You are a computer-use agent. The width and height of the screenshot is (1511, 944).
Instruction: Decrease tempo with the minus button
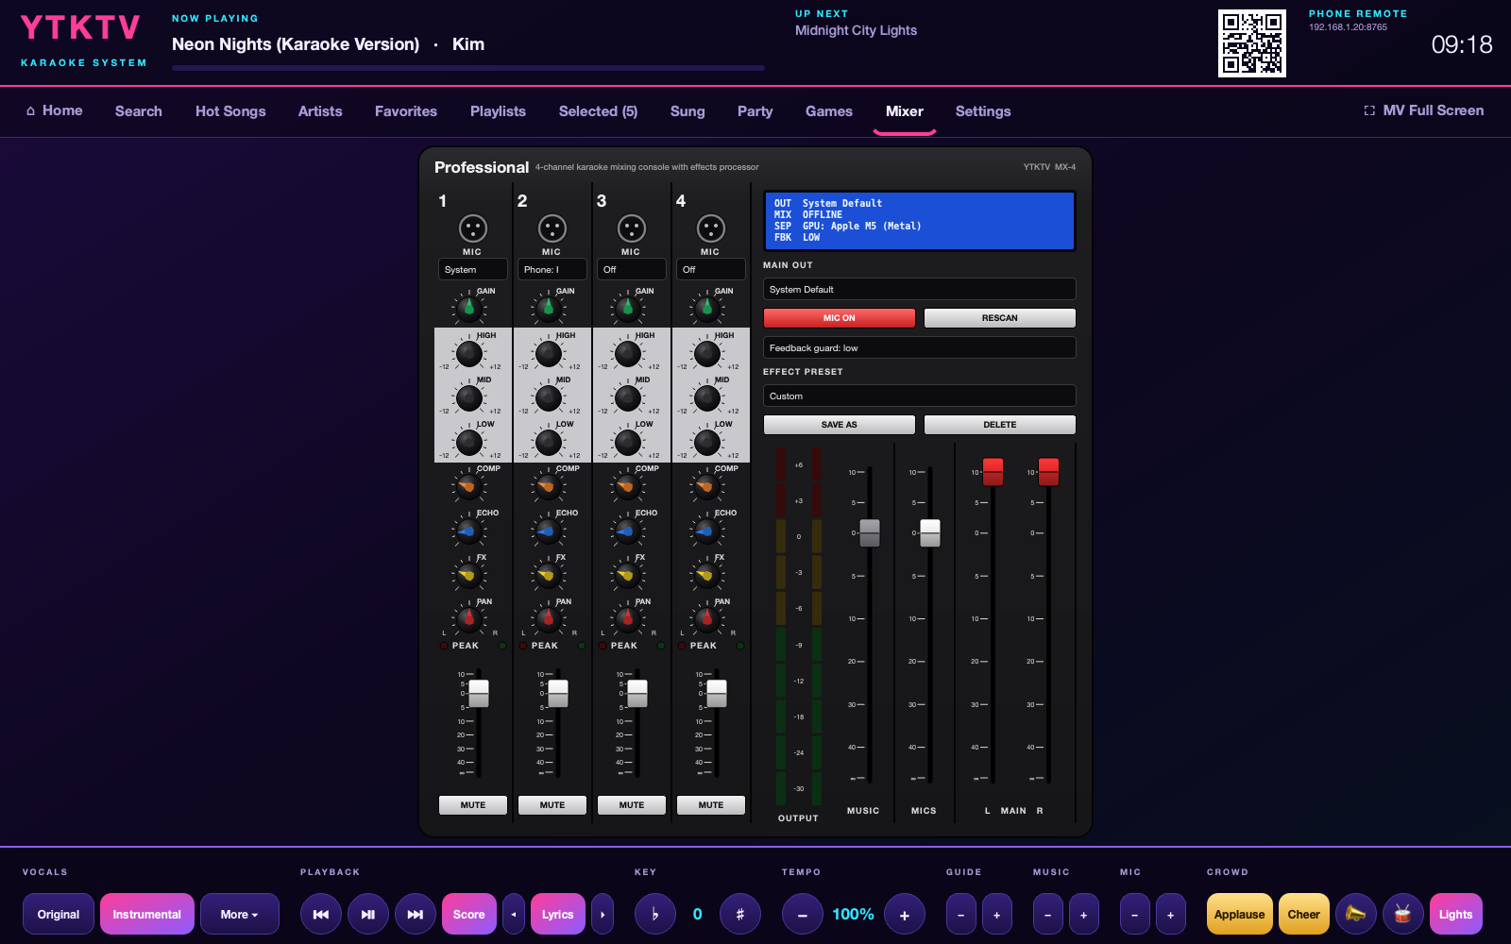pos(803,914)
